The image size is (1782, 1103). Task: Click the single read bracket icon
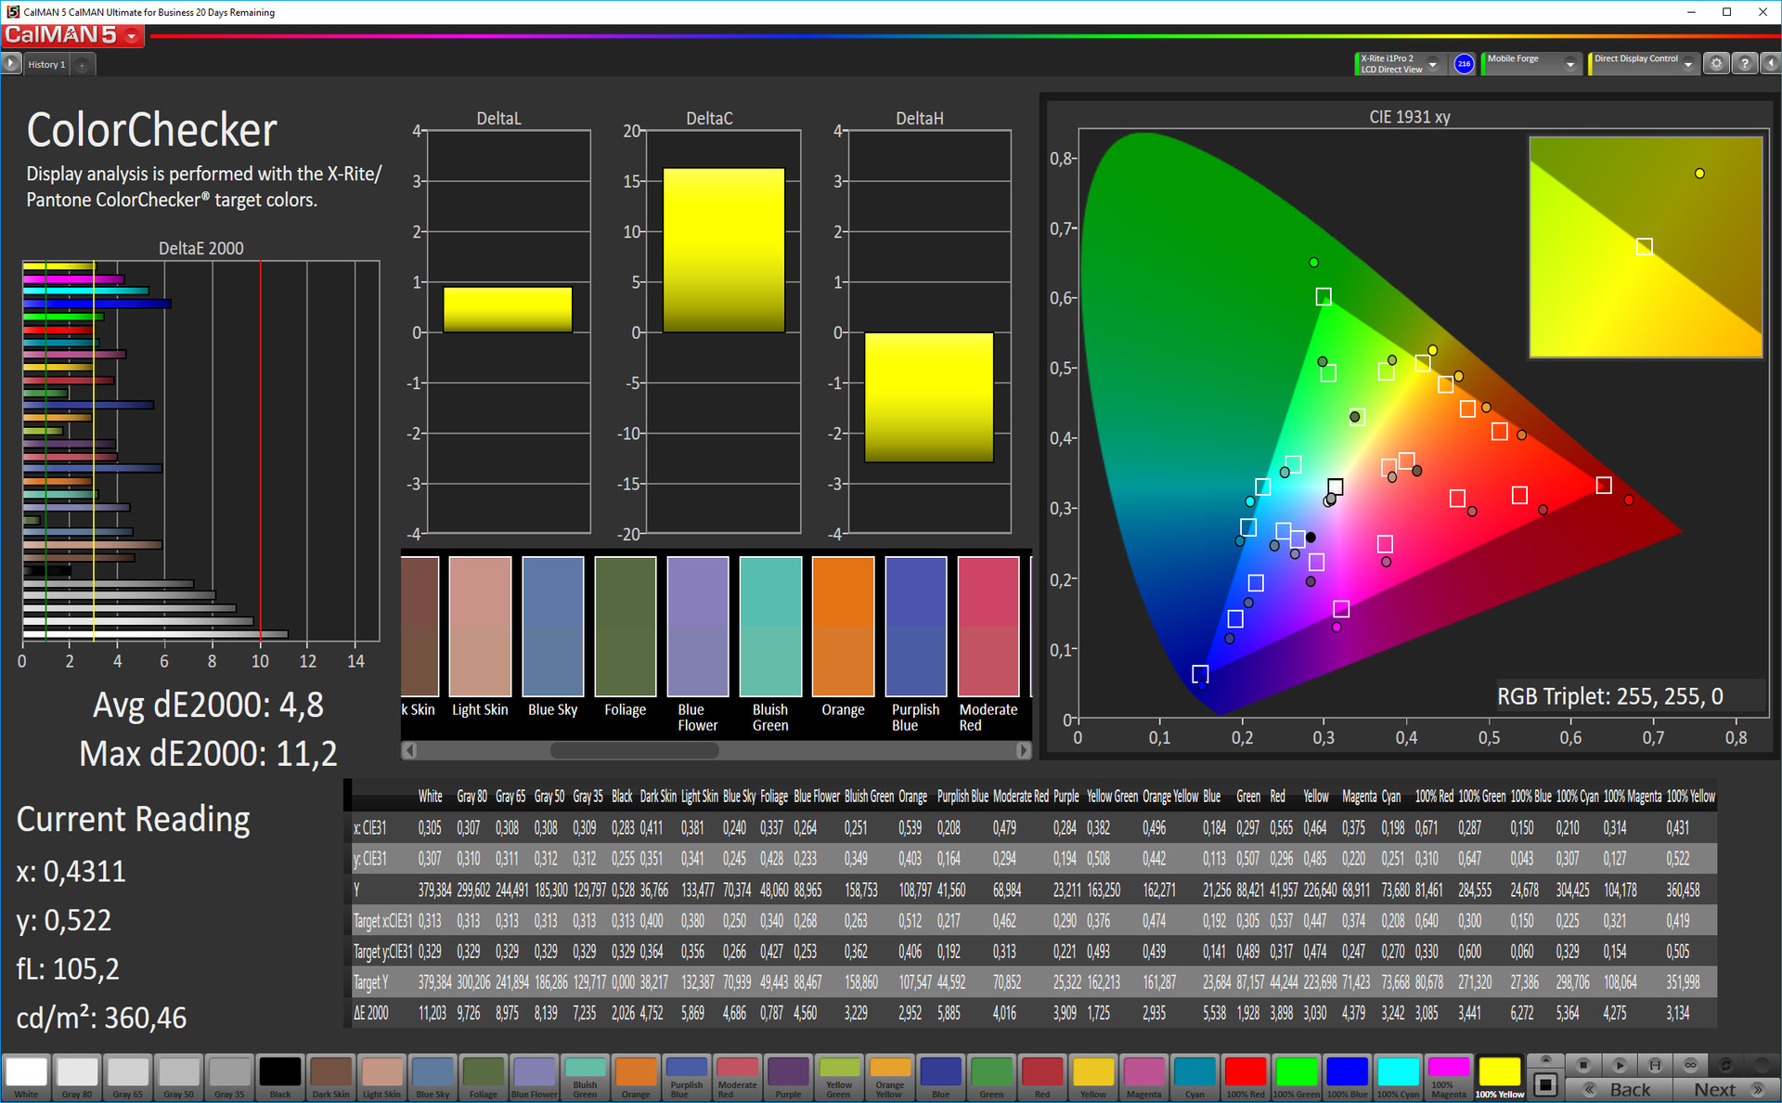tap(1655, 1065)
